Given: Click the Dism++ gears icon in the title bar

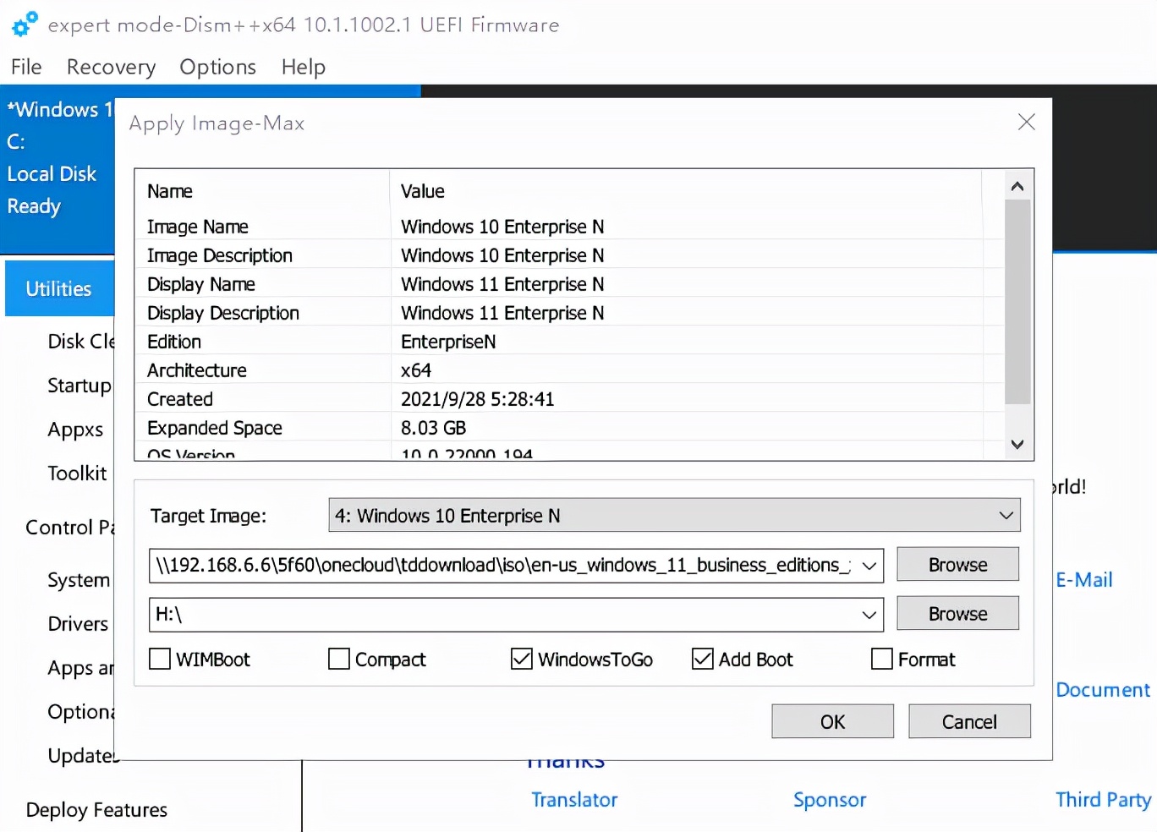Looking at the screenshot, I should [x=22, y=23].
